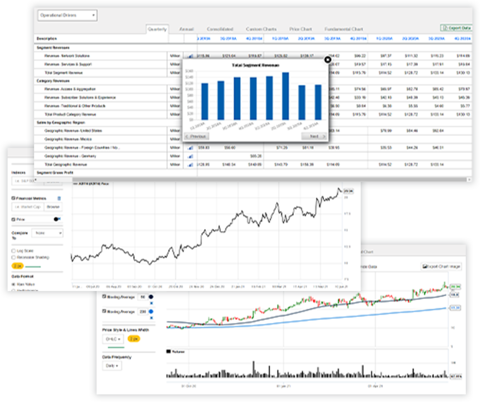Open the Compare To dropdown set to None

click(x=47, y=233)
